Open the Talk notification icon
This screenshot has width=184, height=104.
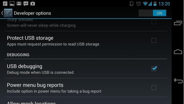[26, 4]
